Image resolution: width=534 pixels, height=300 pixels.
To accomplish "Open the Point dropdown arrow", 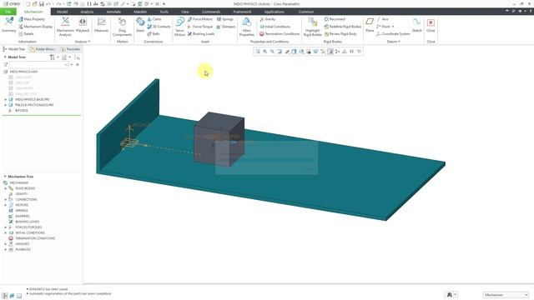I will [393, 27].
